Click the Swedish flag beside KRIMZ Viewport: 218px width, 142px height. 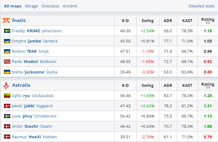[x=7, y=31]
